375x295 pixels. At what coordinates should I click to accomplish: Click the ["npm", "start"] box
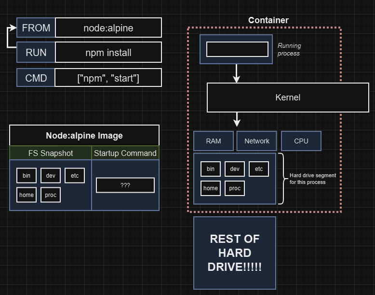tap(108, 77)
